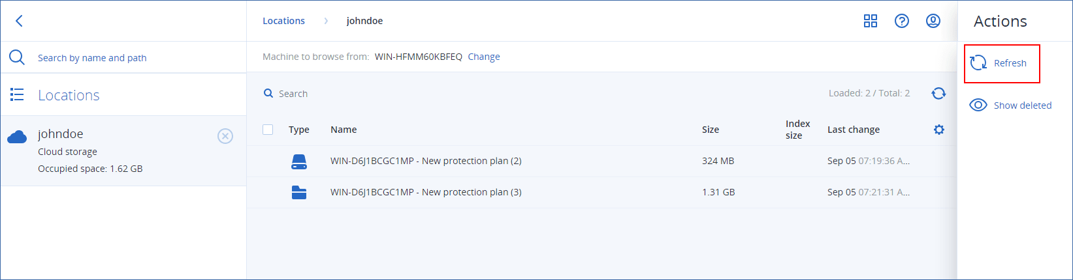The height and width of the screenshot is (280, 1073).
Task: Click the refresh icon next to Loaded count
Action: pos(938,94)
